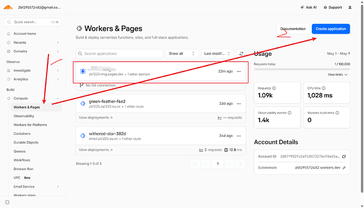Expand the Email Service submenu chevron
Image resolution: width=364 pixels, height=208 pixels.
pos(58,187)
